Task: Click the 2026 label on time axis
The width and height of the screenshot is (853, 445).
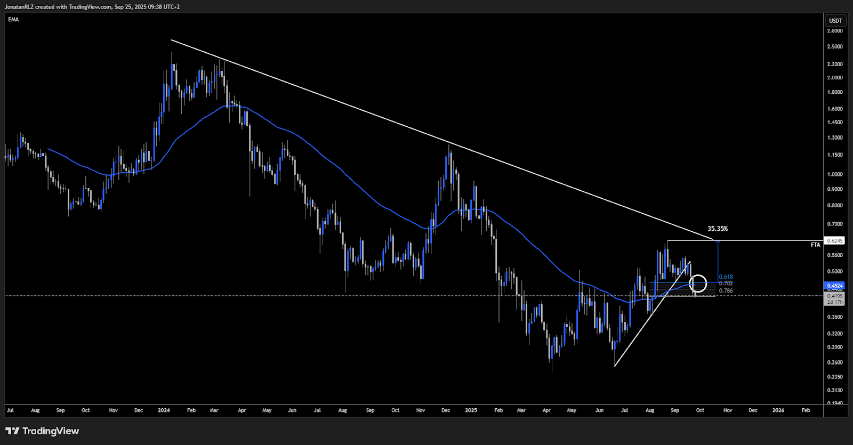Action: 778,410
